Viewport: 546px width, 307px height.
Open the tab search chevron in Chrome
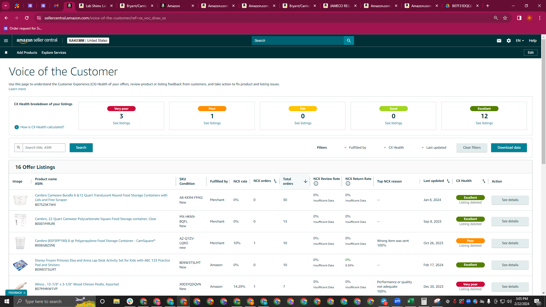6,6
